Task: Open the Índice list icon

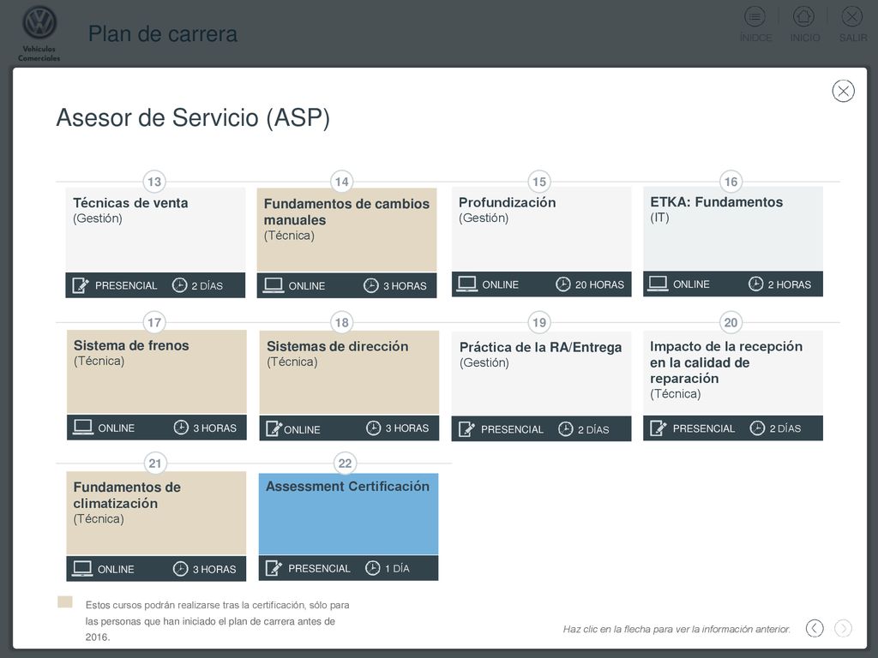Action: [x=755, y=17]
